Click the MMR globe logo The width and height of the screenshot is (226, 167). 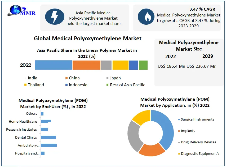pos(19,11)
